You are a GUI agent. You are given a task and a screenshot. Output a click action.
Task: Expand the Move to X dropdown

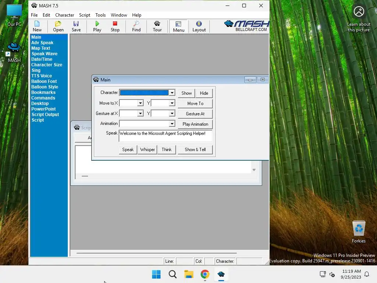[140, 103]
